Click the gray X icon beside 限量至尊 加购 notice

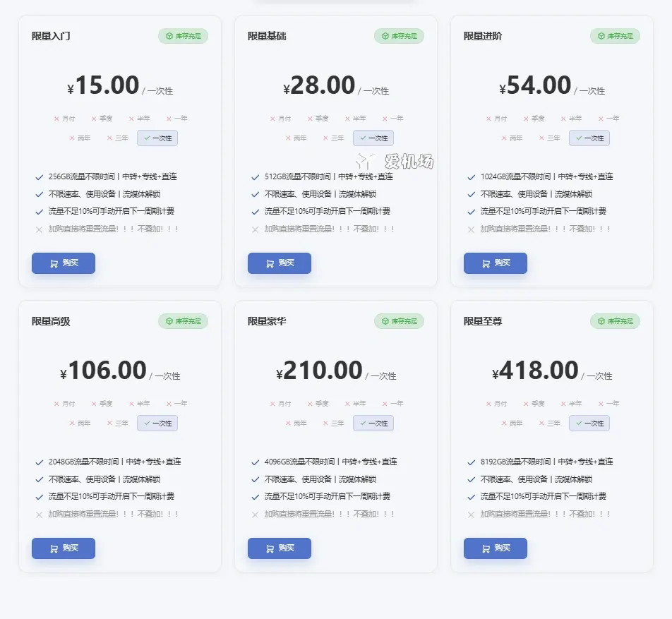472,515
